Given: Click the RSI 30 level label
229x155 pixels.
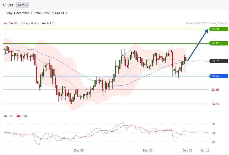Looking at the screenshot, I should point(213,142).
